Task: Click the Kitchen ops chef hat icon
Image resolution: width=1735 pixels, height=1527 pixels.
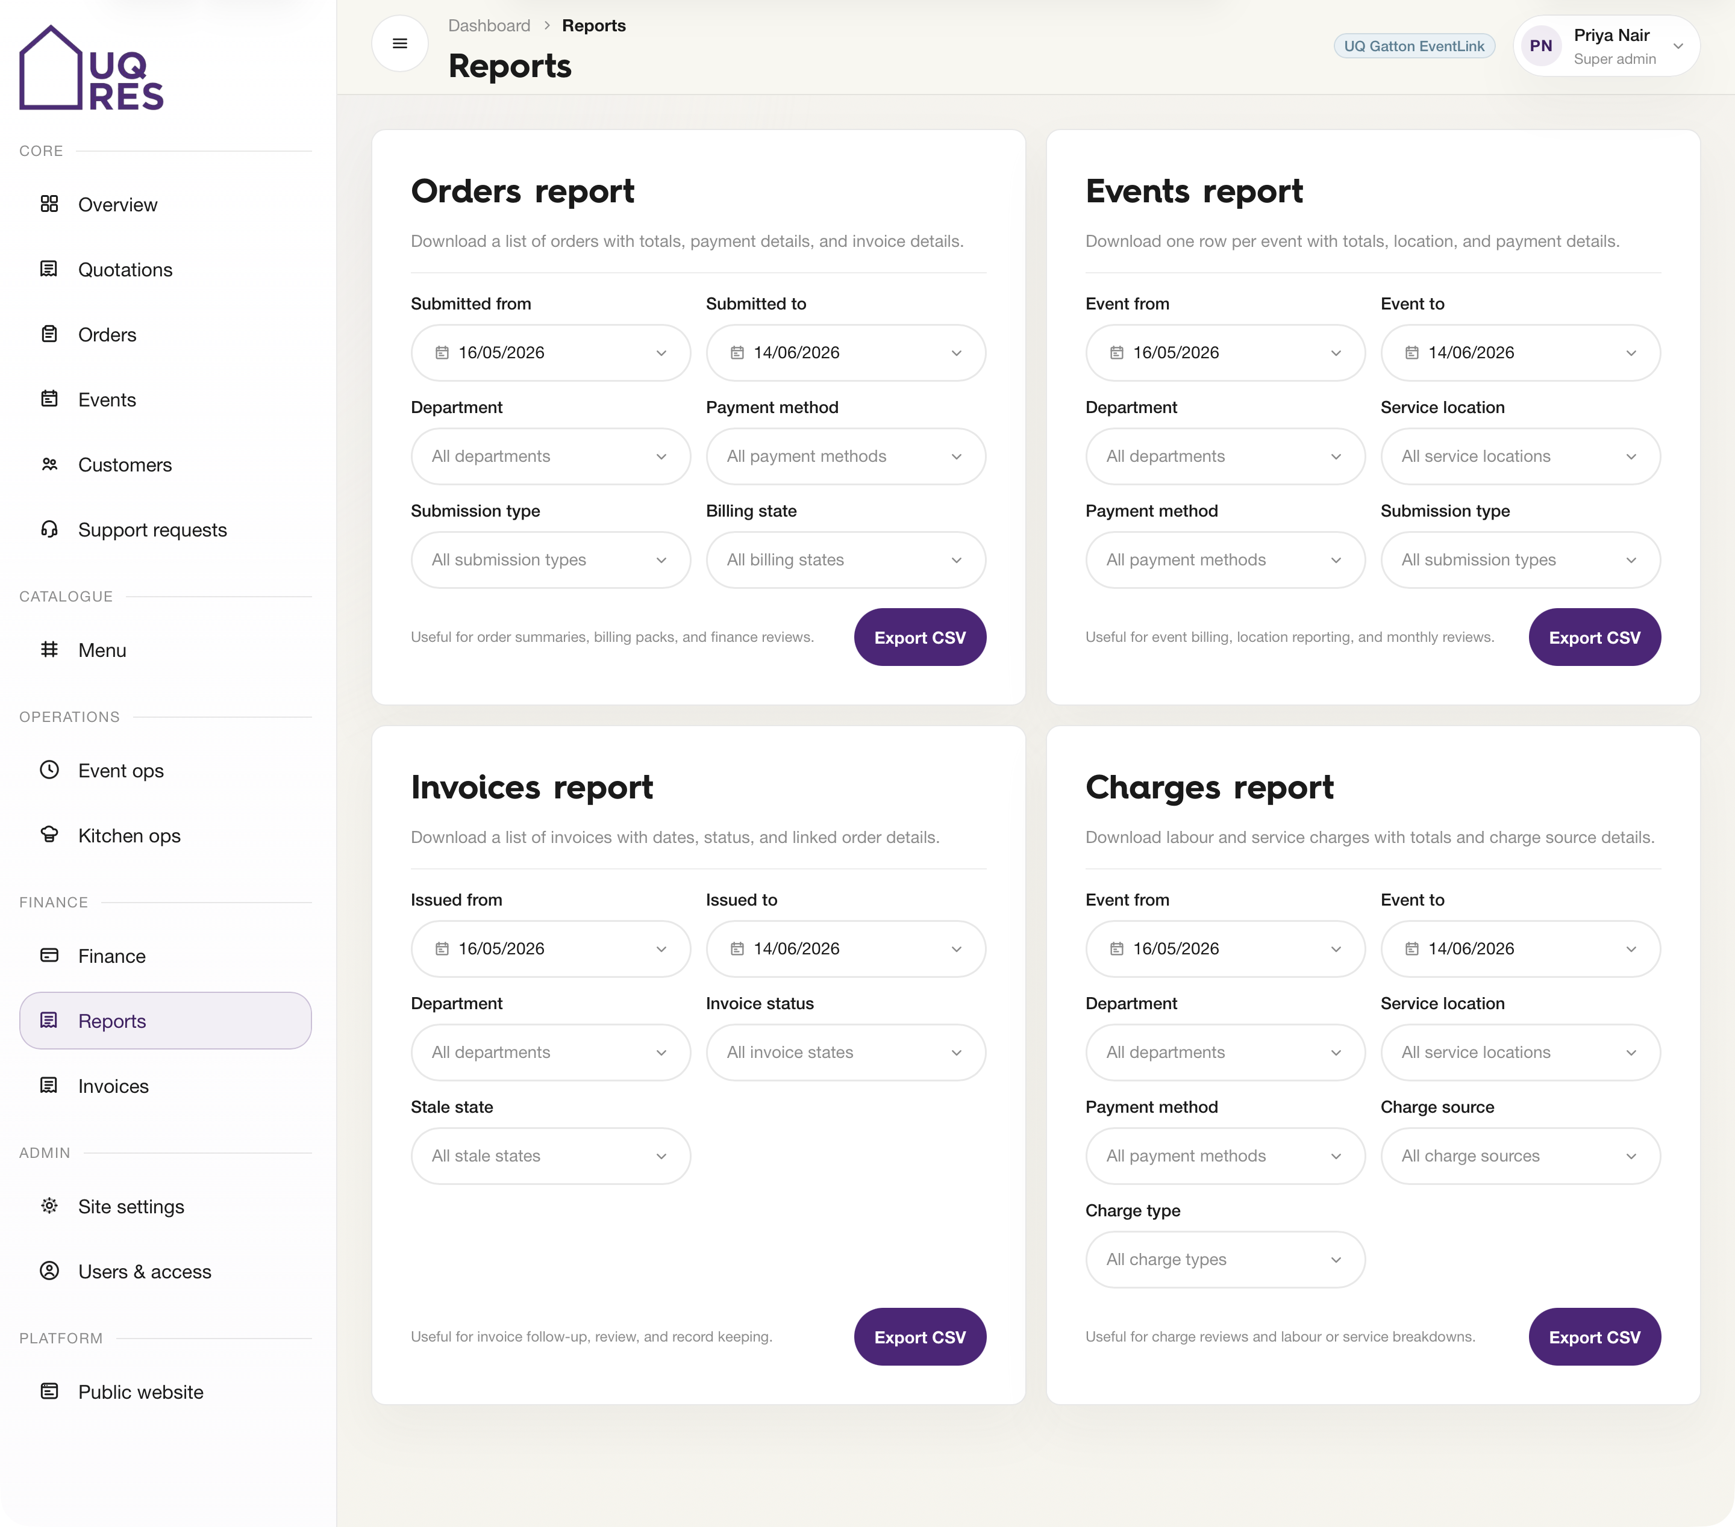Action: pyautogui.click(x=49, y=835)
